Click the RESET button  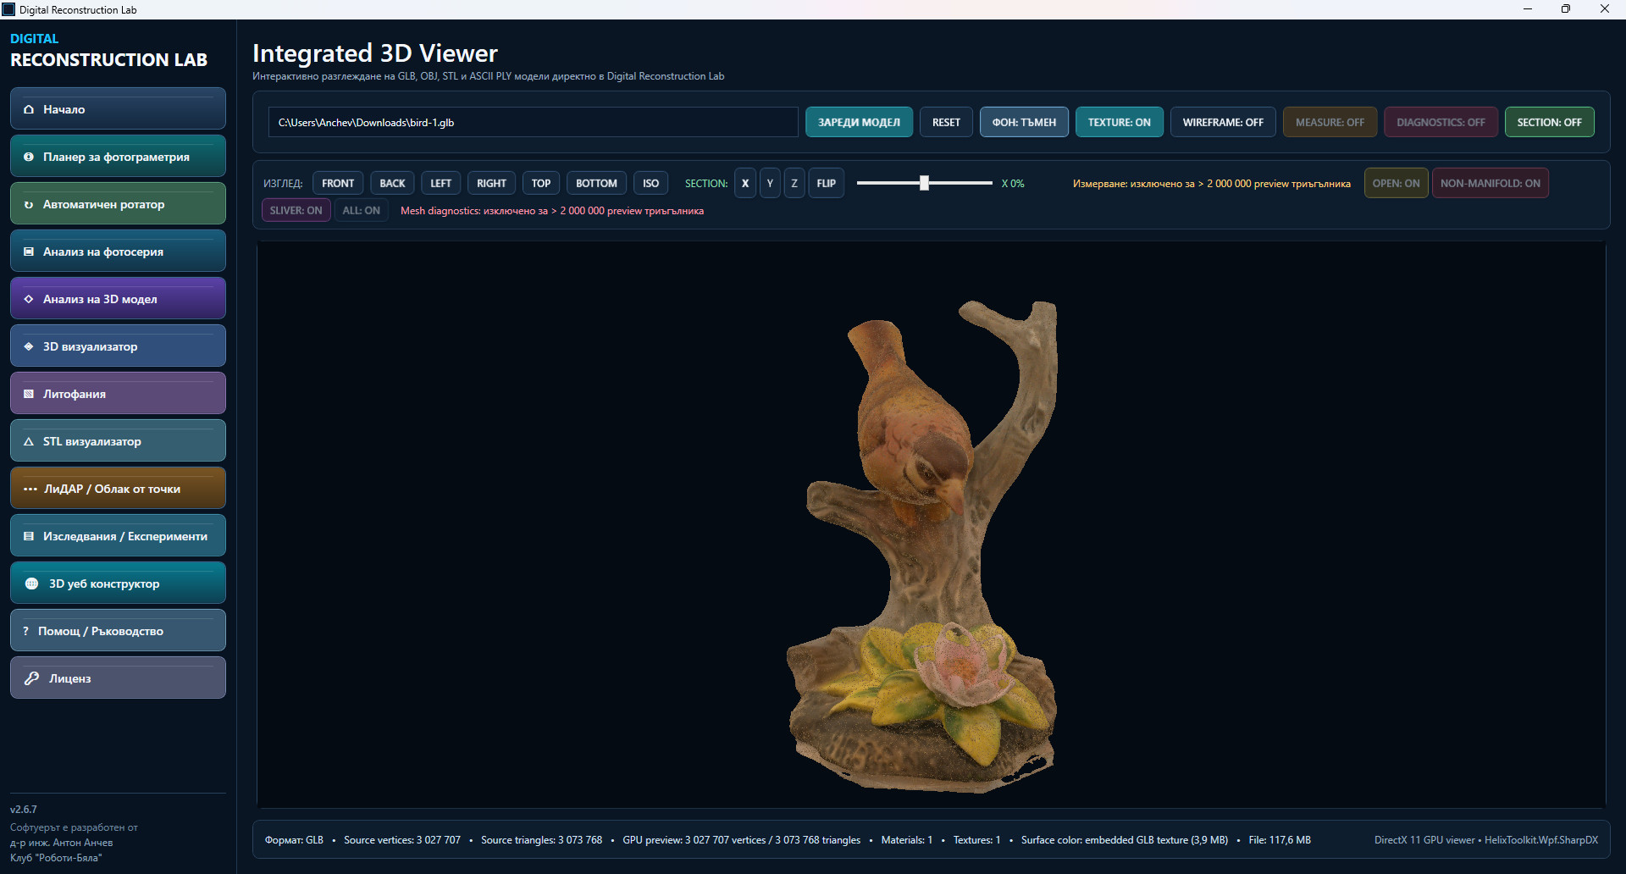click(946, 122)
